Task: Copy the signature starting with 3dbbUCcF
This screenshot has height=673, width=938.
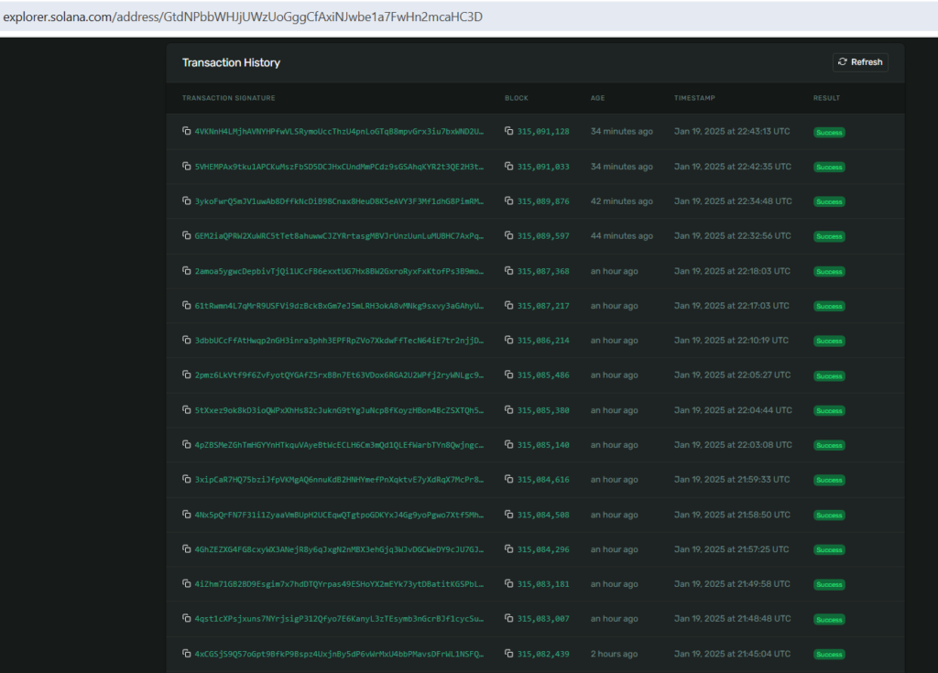Action: coord(186,341)
